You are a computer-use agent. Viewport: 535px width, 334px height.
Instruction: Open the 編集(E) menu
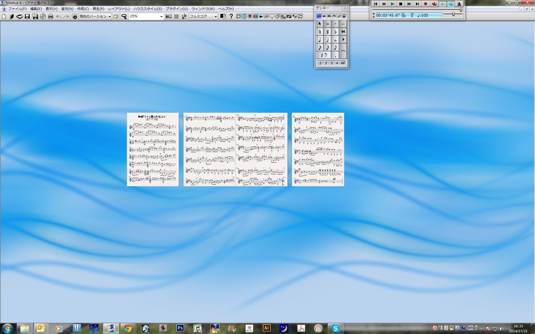(36, 9)
